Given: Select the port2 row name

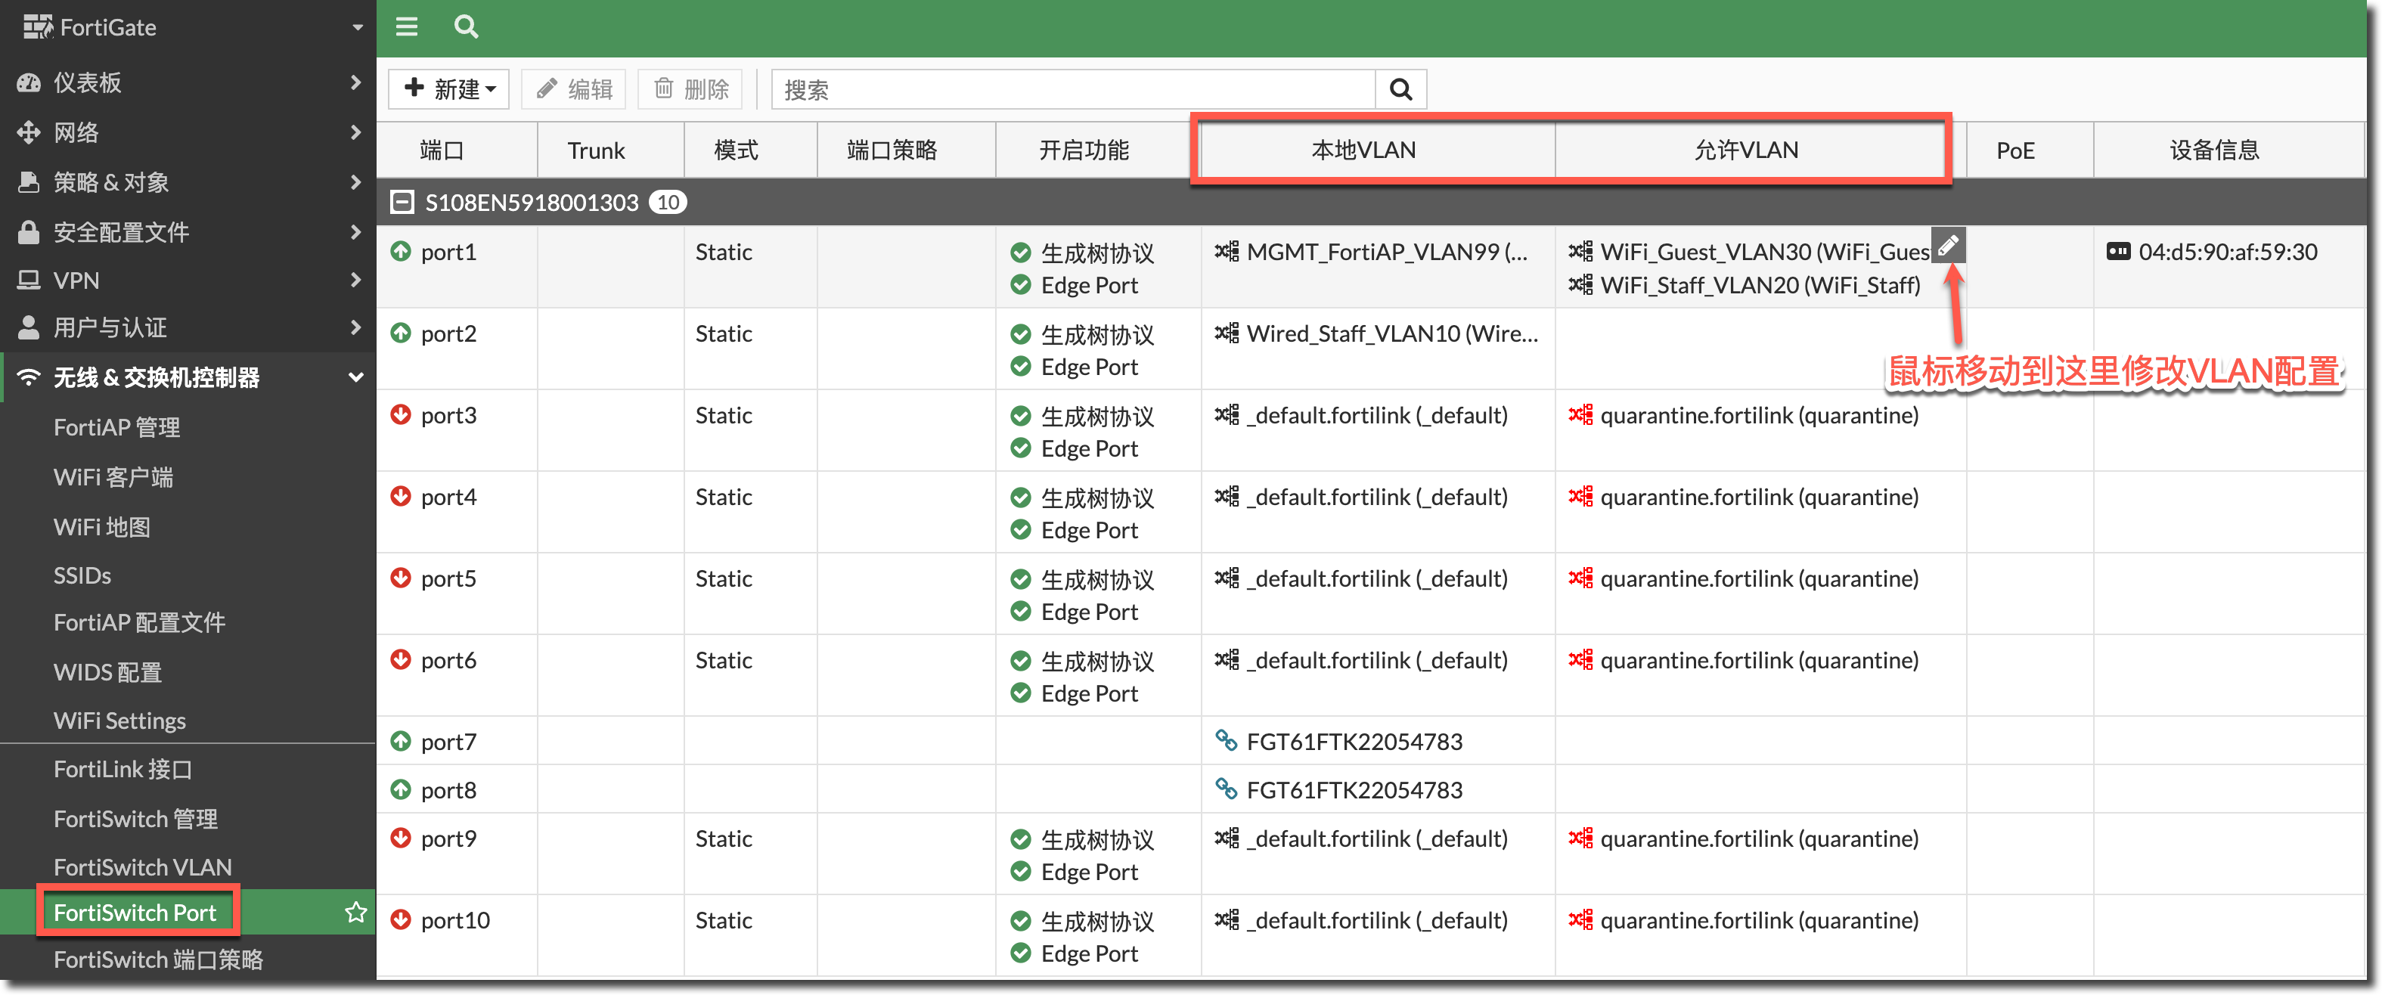Looking at the screenshot, I should coord(448,333).
